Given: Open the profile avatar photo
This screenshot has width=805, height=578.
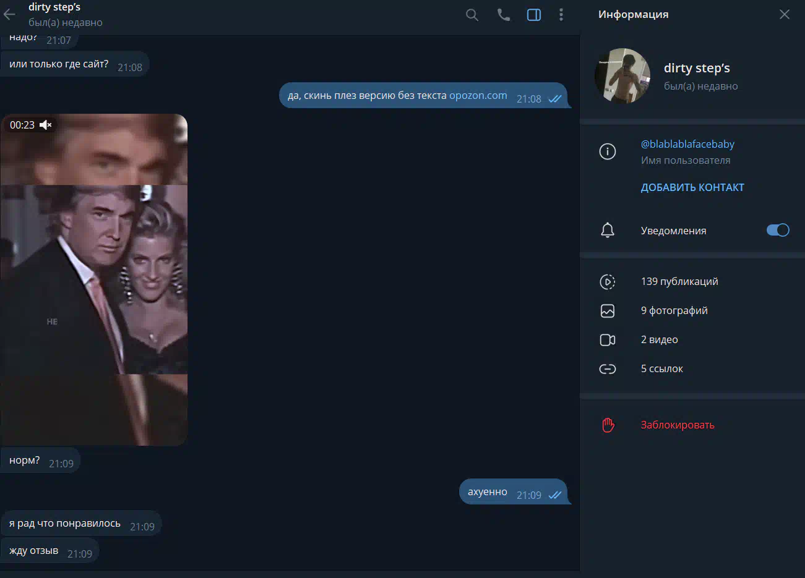Looking at the screenshot, I should [x=622, y=76].
